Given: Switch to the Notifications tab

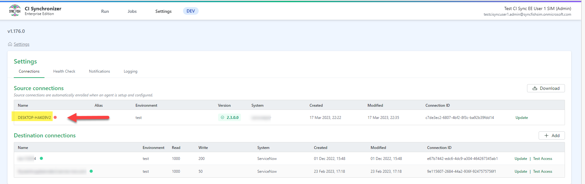Looking at the screenshot, I should click(99, 71).
